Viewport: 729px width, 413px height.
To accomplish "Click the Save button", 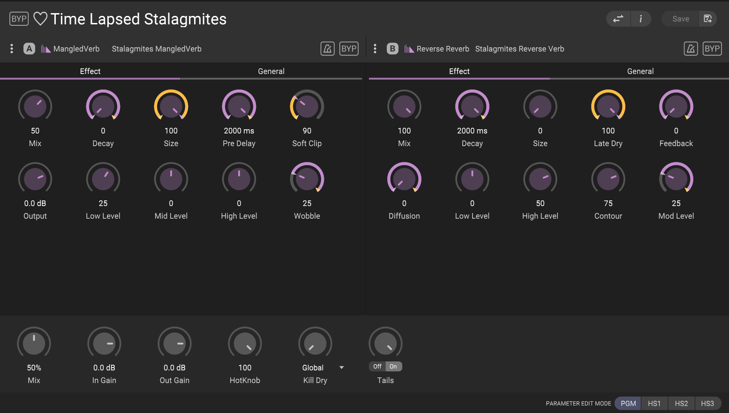I will (680, 19).
